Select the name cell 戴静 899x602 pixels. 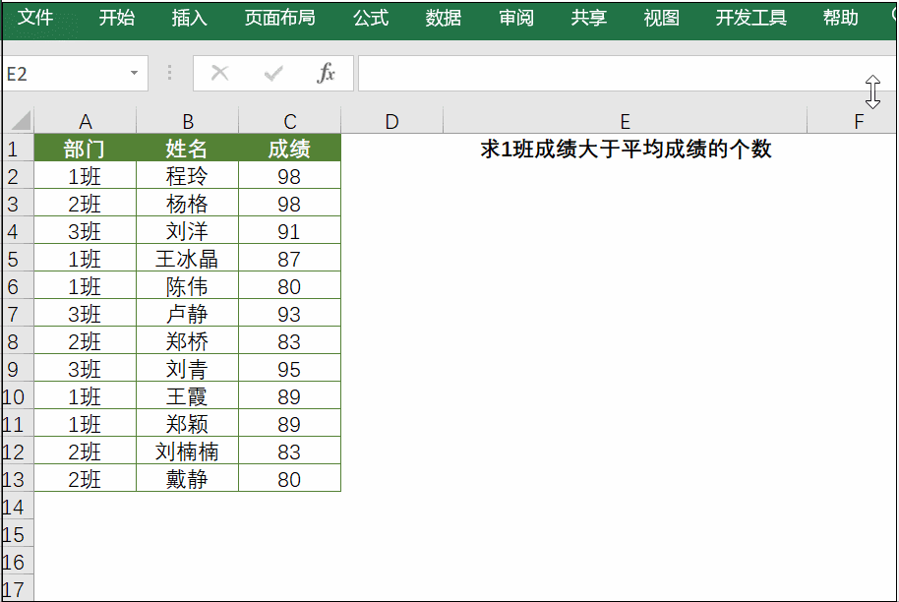tap(187, 479)
